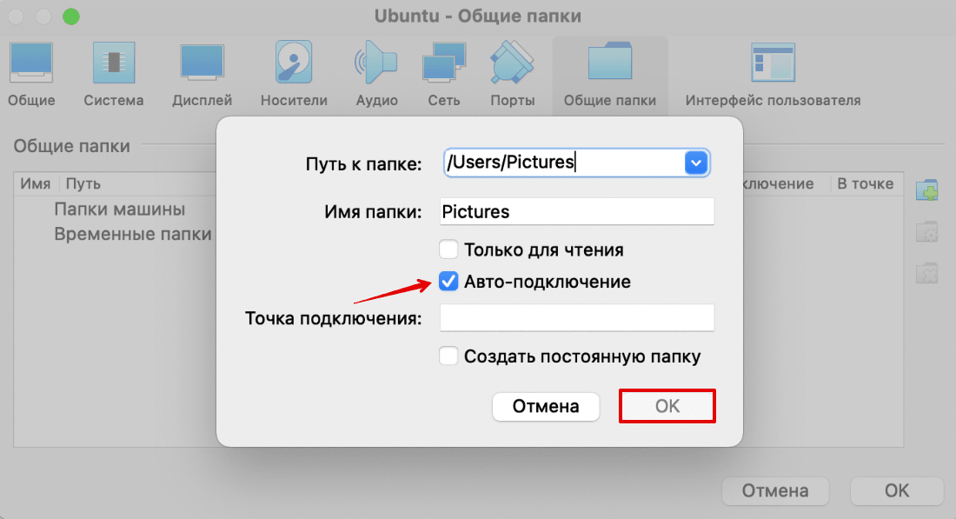
Task: Open the Система settings icon
Action: [114, 63]
